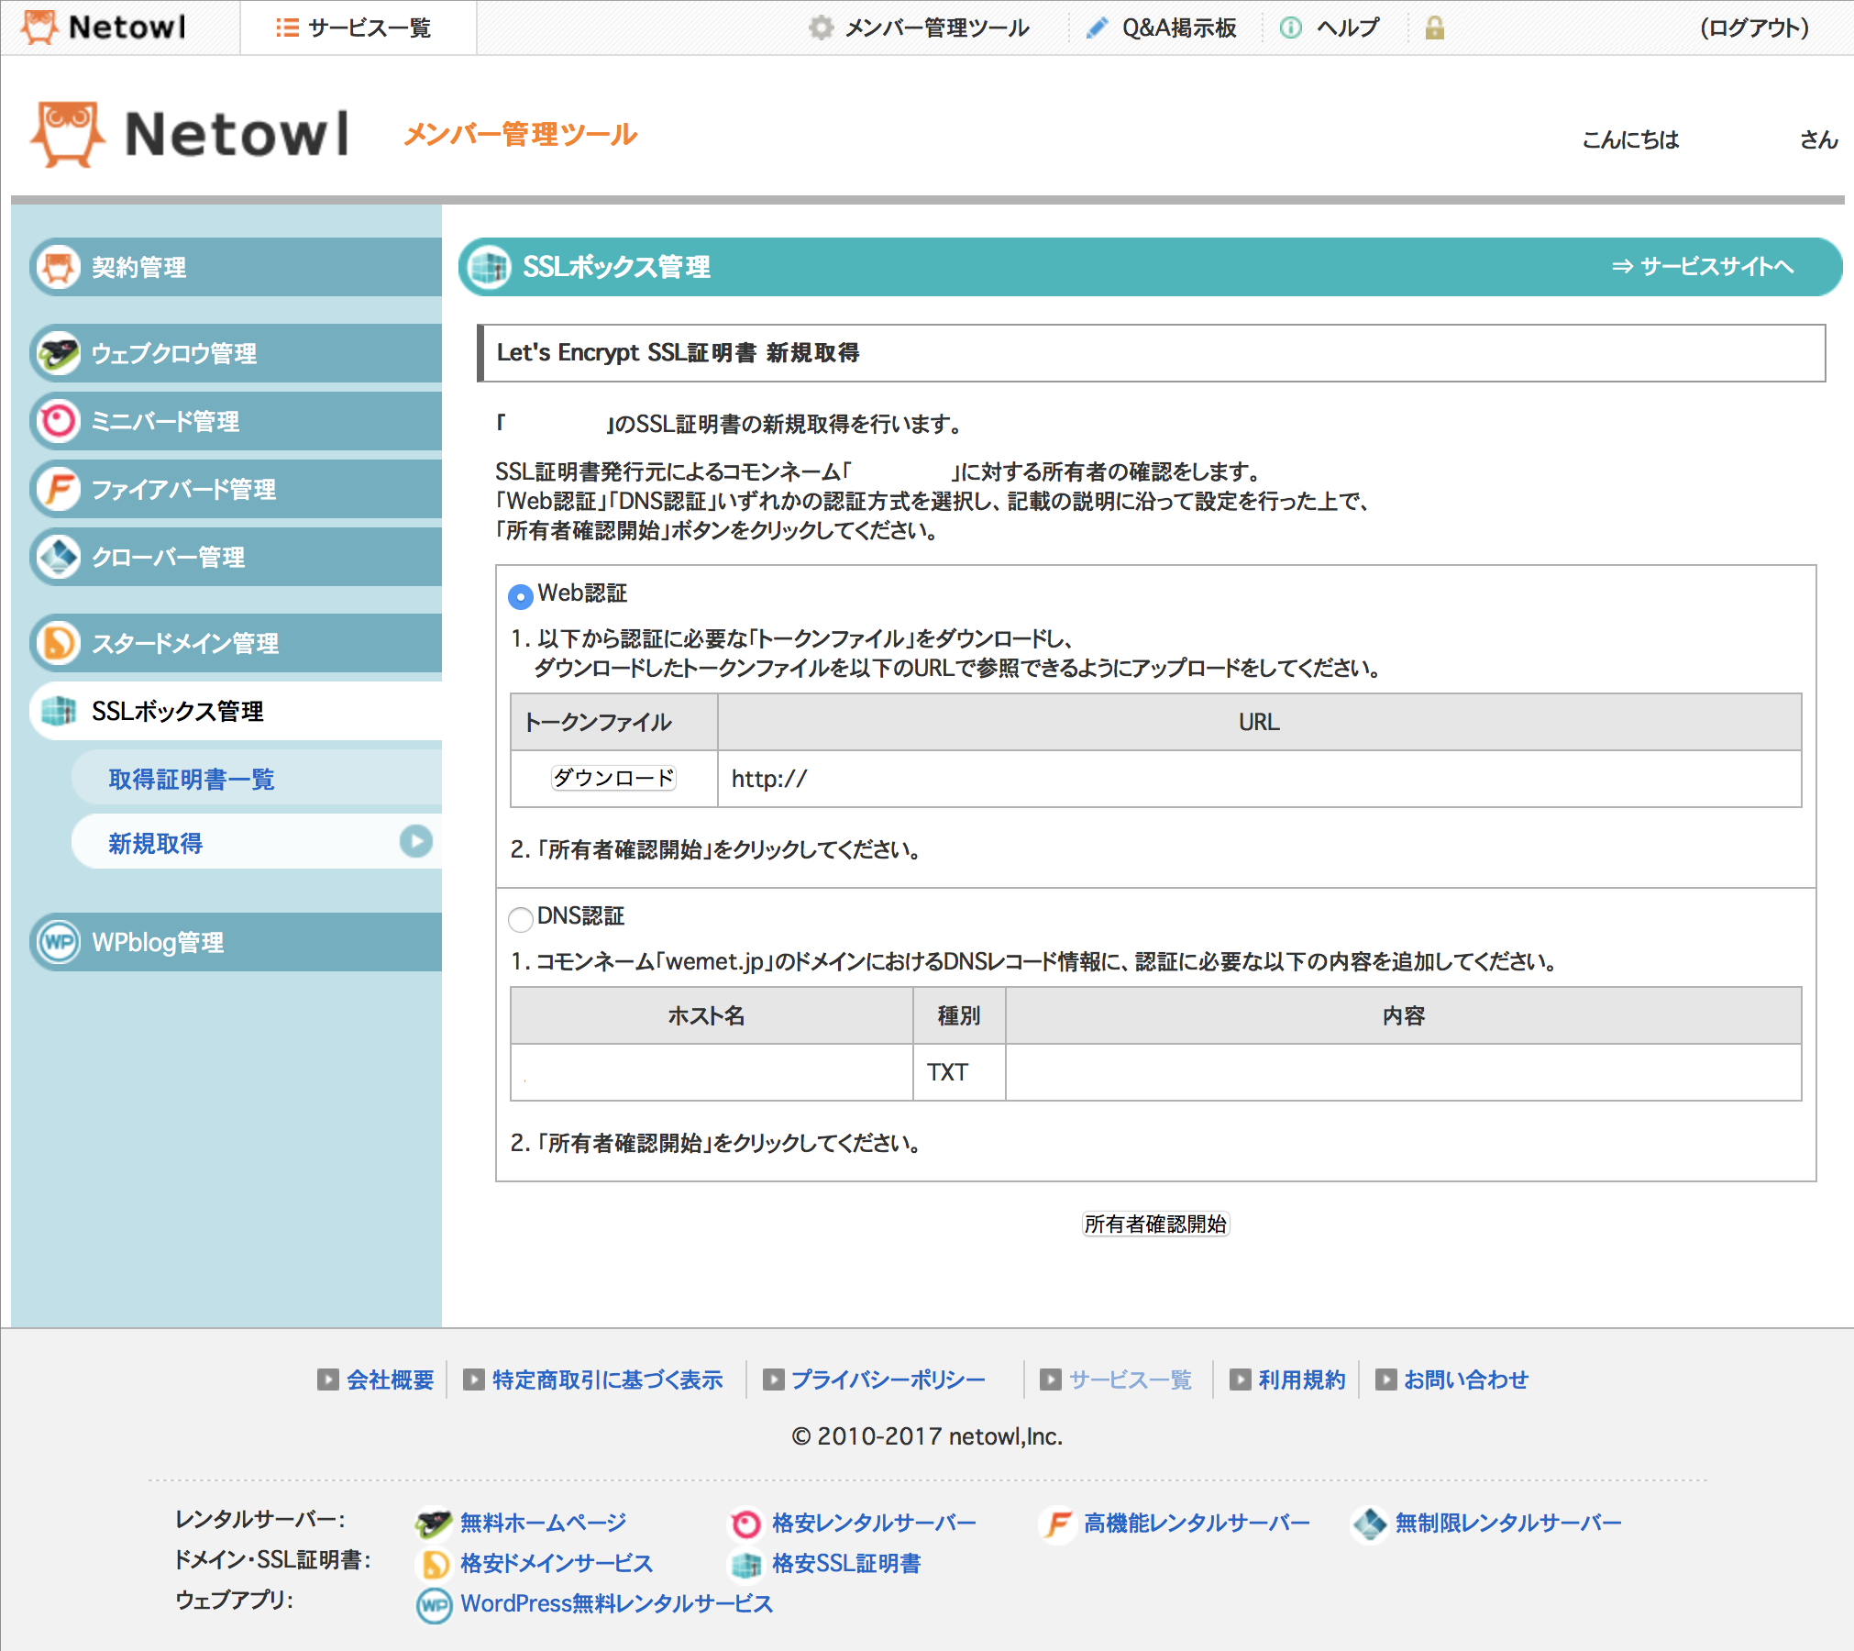
Task: Open the ファイアバード管理 sidebar menu
Action: click(x=236, y=489)
